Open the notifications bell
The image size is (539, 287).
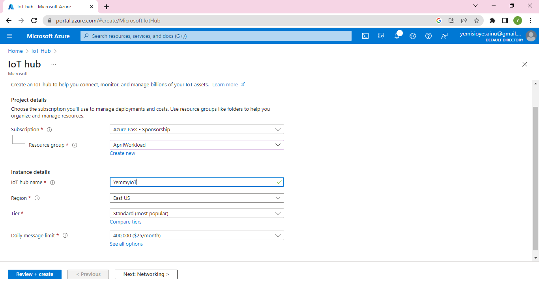pyautogui.click(x=397, y=36)
